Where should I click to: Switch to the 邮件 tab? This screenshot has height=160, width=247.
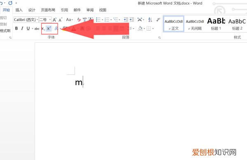77,10
